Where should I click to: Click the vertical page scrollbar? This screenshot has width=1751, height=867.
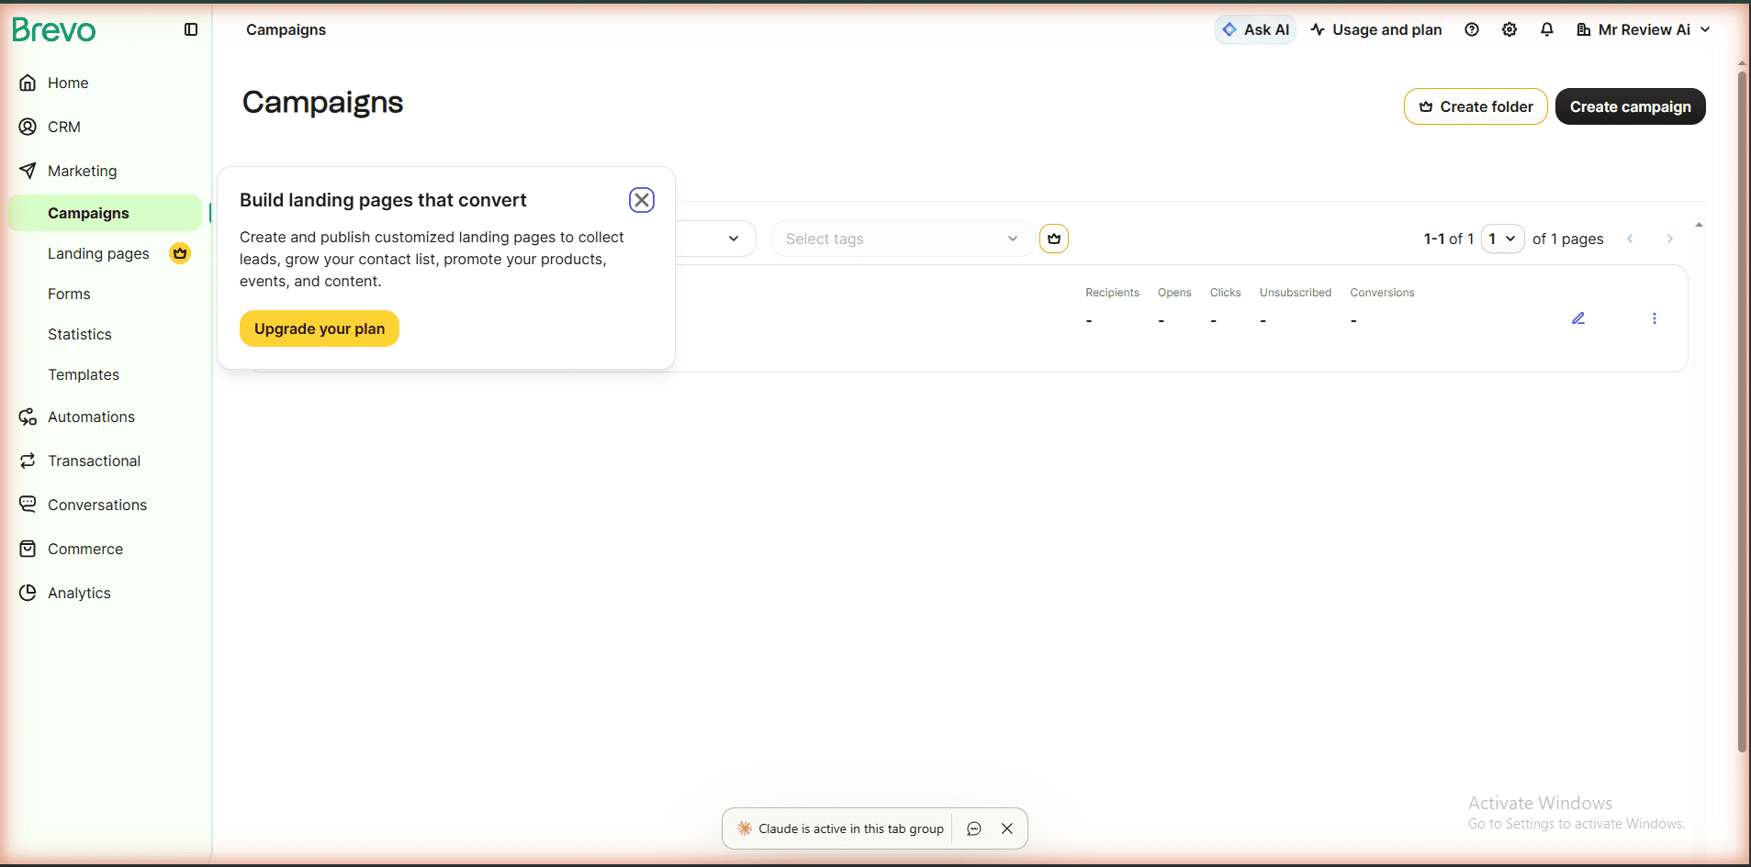(x=1742, y=411)
